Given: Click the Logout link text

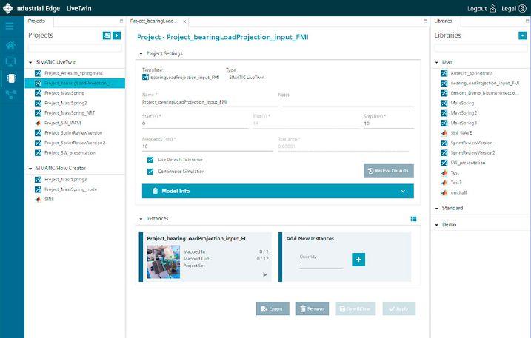Looking at the screenshot, I should [477, 9].
